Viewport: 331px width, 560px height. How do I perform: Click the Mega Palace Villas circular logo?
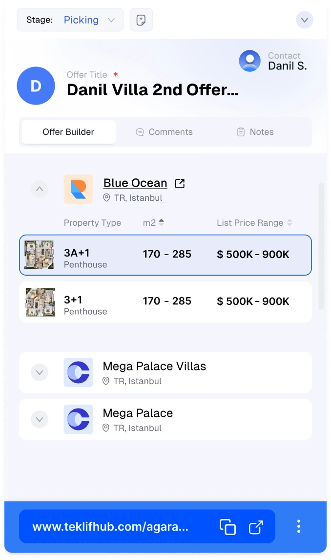point(78,372)
